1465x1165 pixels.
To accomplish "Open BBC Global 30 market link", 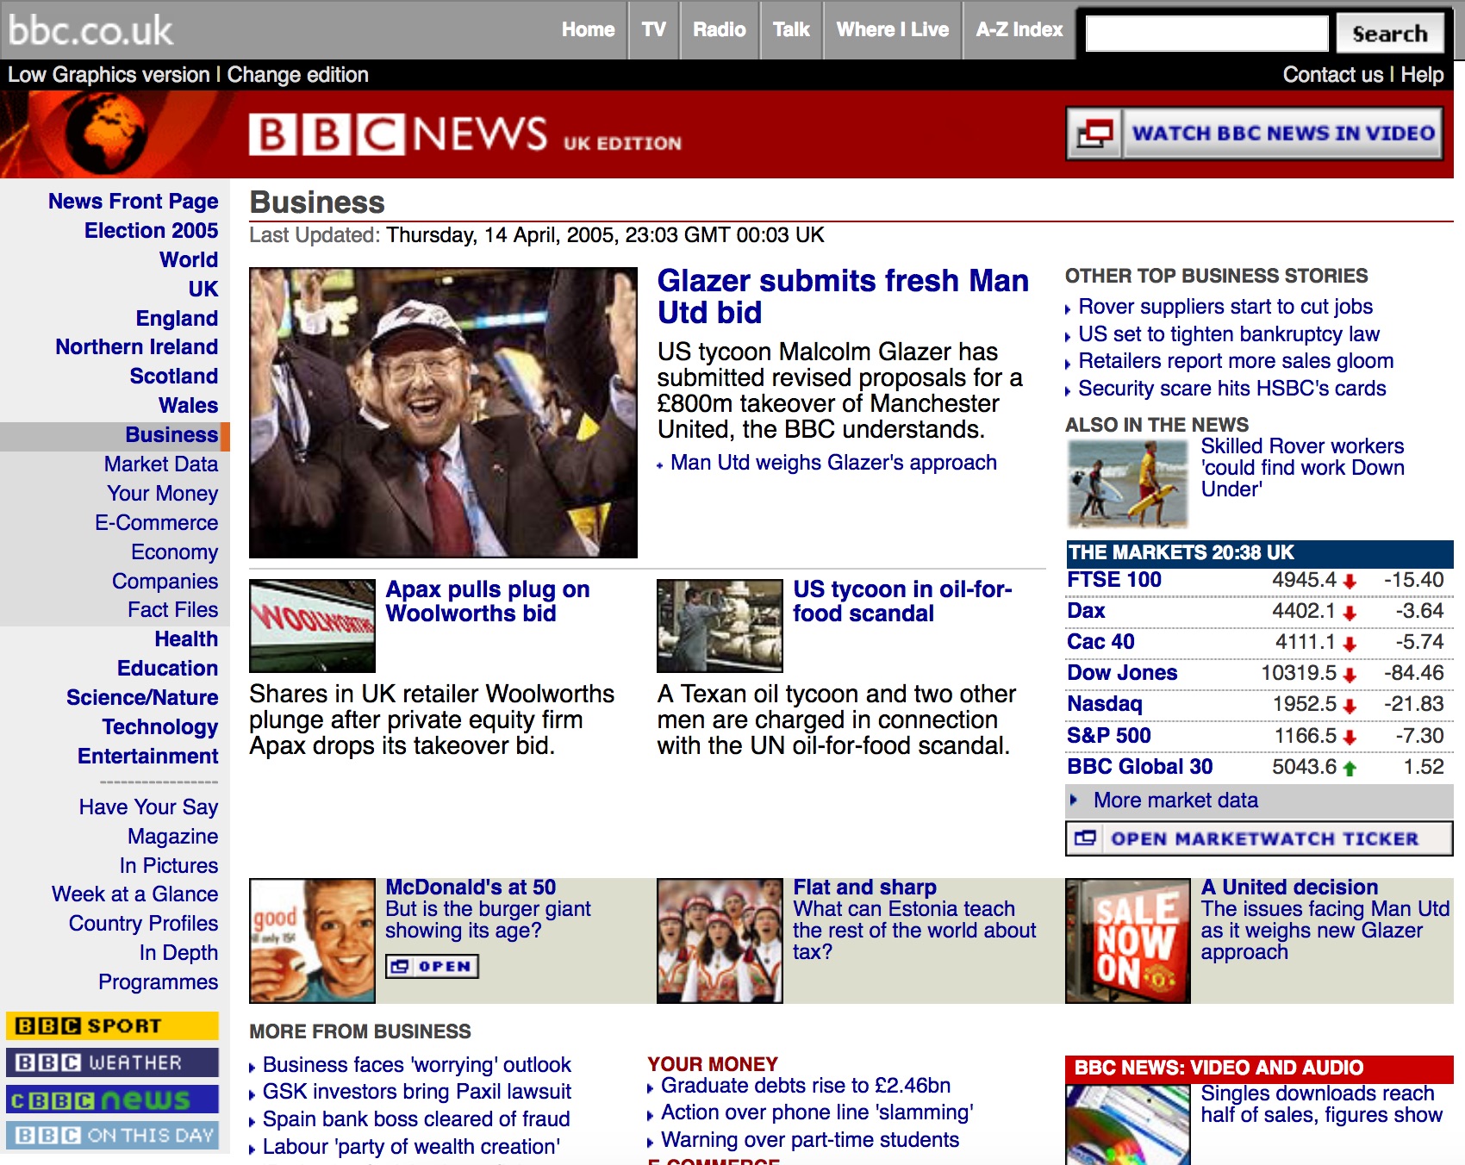I will pos(1140,767).
